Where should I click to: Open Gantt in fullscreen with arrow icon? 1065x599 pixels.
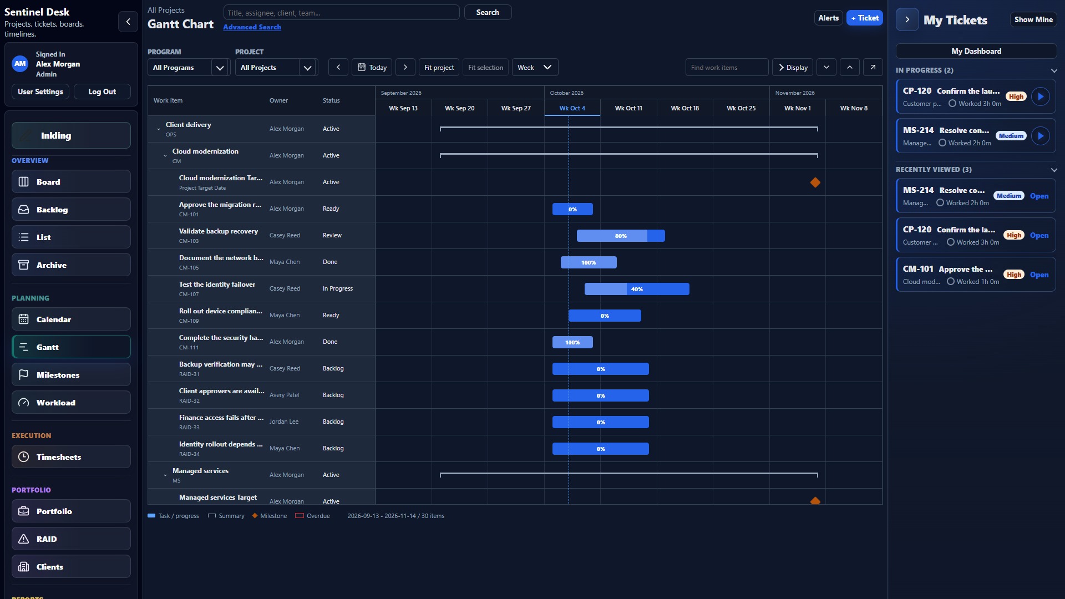click(873, 67)
